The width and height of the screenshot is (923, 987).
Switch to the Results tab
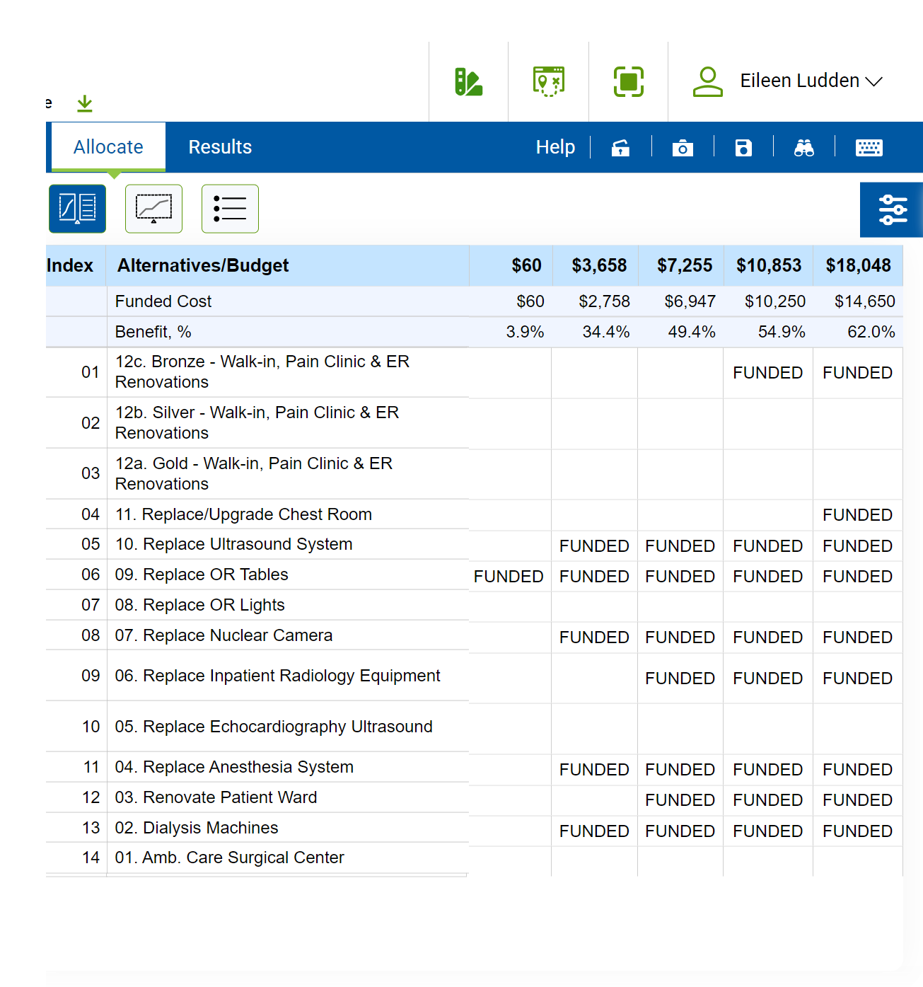pyautogui.click(x=220, y=147)
